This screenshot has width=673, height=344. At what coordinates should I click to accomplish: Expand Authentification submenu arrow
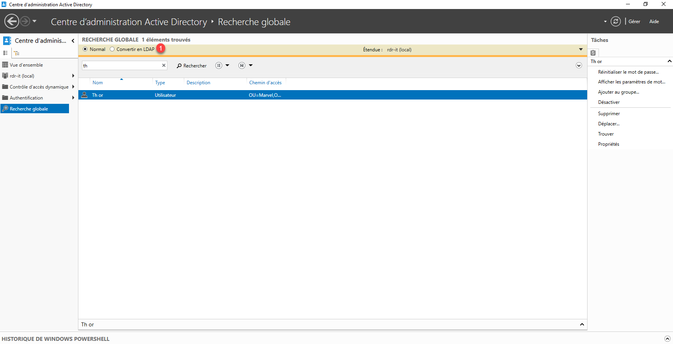73,98
